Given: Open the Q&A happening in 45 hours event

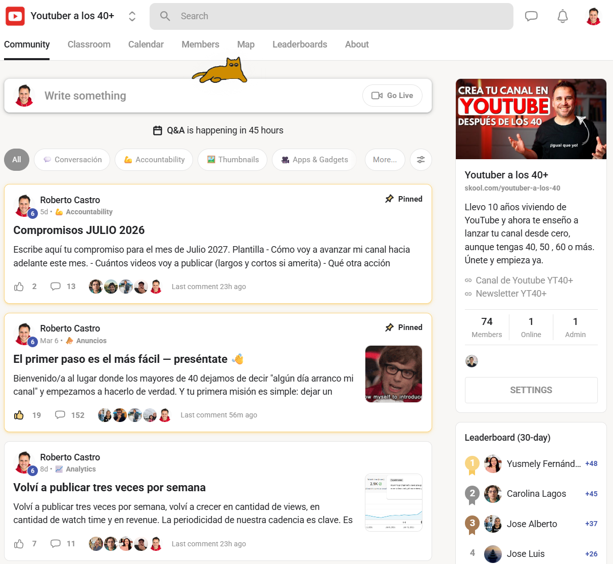Looking at the screenshot, I should click(x=218, y=130).
